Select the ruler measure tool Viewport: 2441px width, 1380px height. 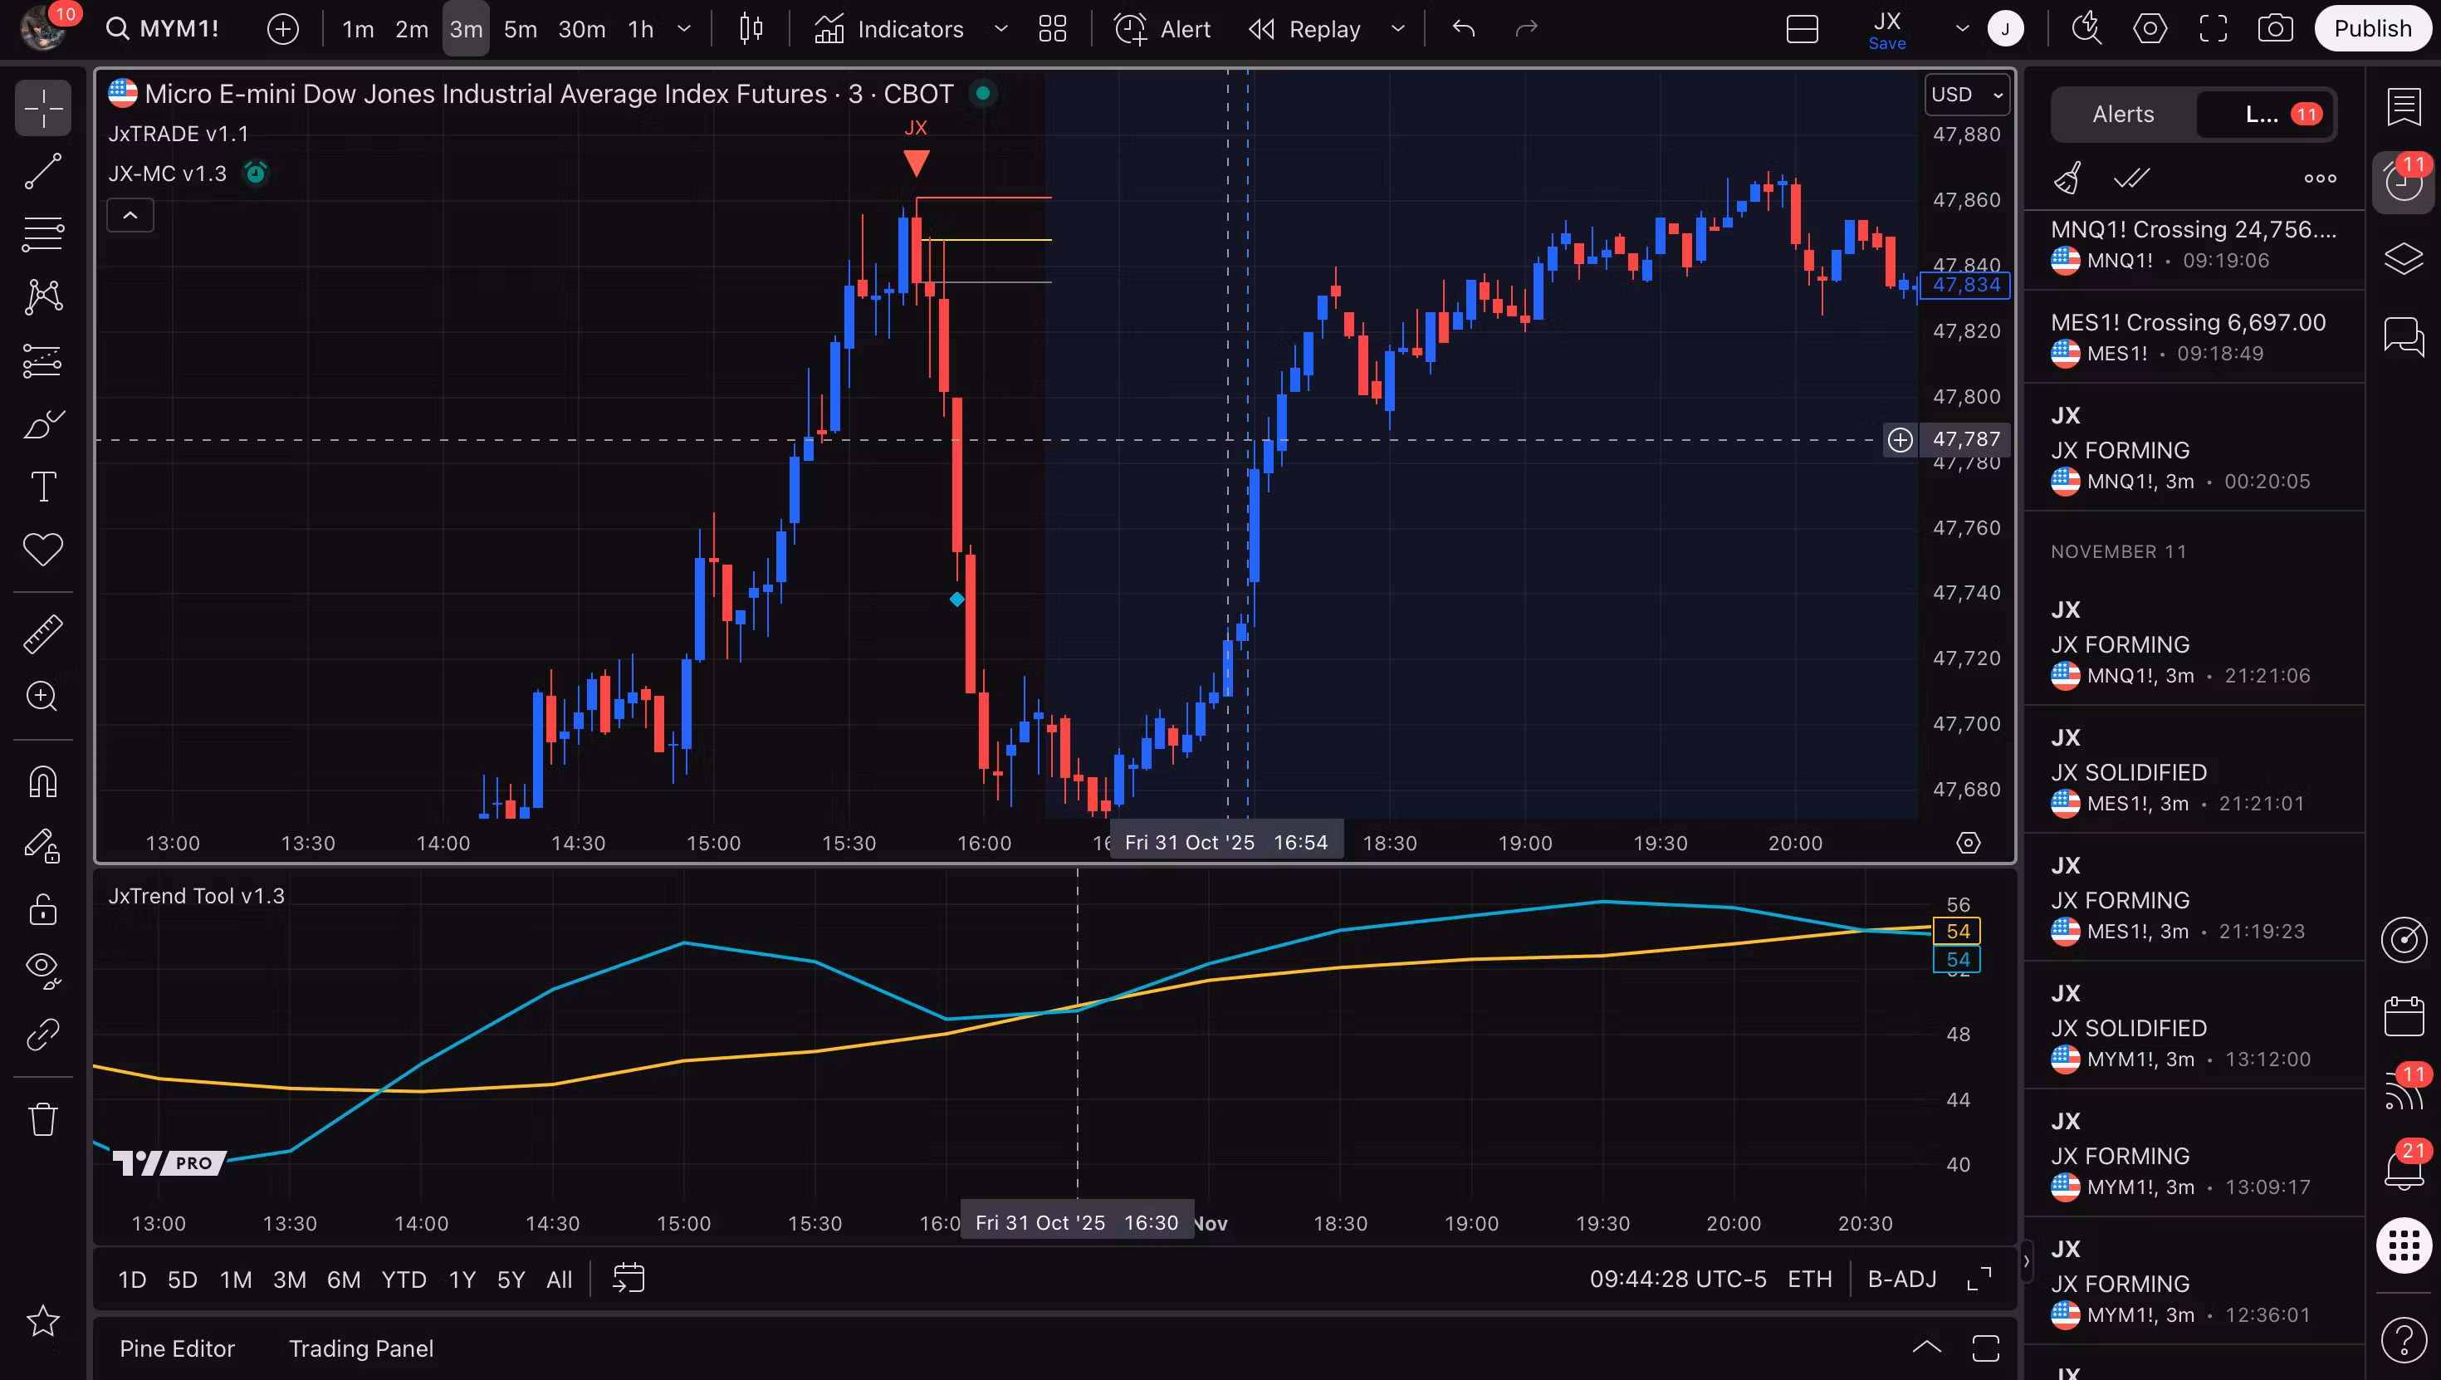pyautogui.click(x=42, y=634)
